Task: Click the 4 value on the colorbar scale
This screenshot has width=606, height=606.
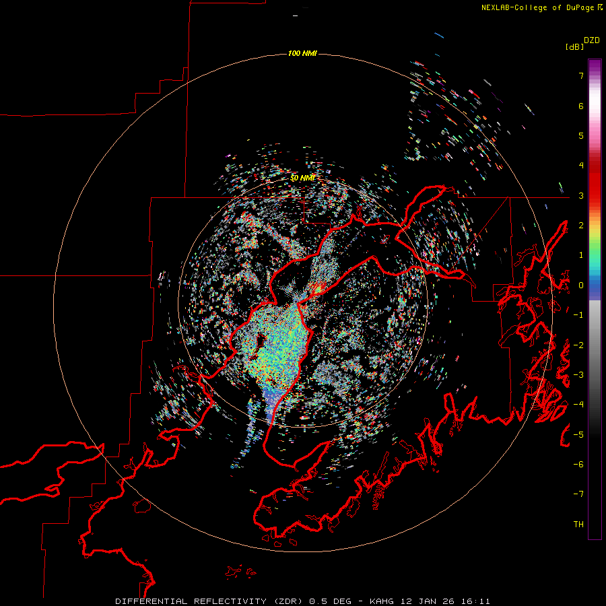Action: 581,166
